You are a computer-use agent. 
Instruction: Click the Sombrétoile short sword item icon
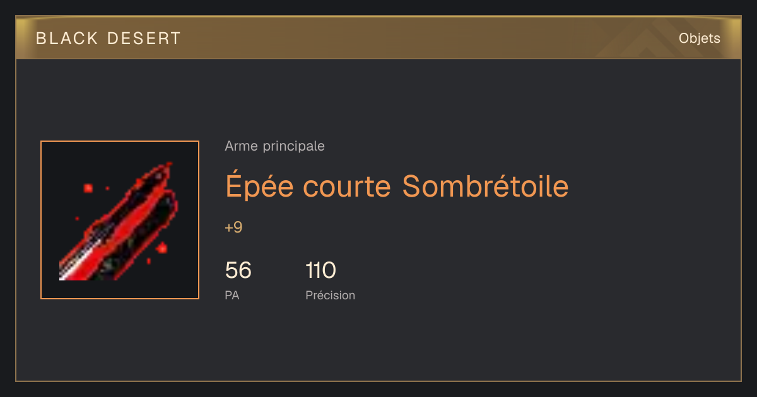point(120,220)
